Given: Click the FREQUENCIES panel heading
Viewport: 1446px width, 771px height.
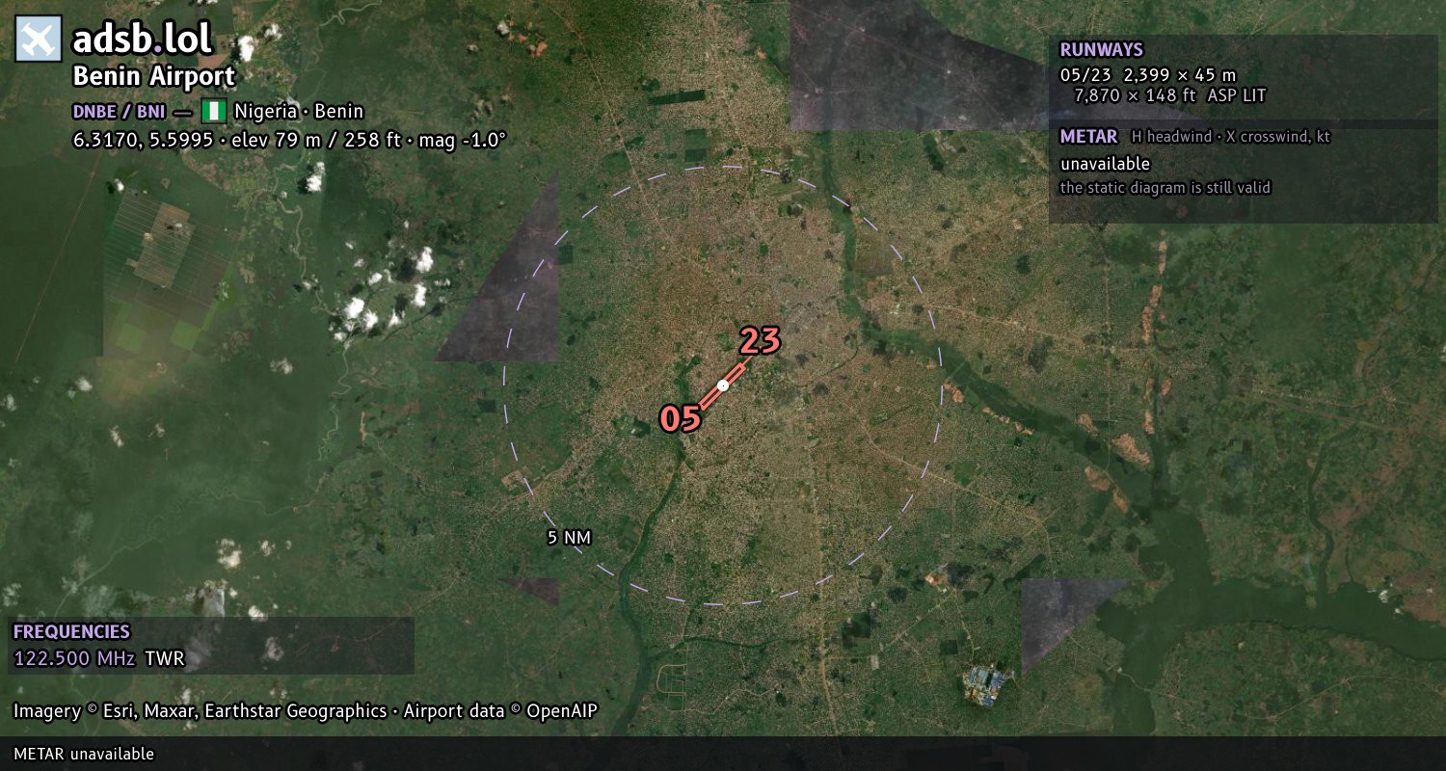Looking at the screenshot, I should (71, 632).
